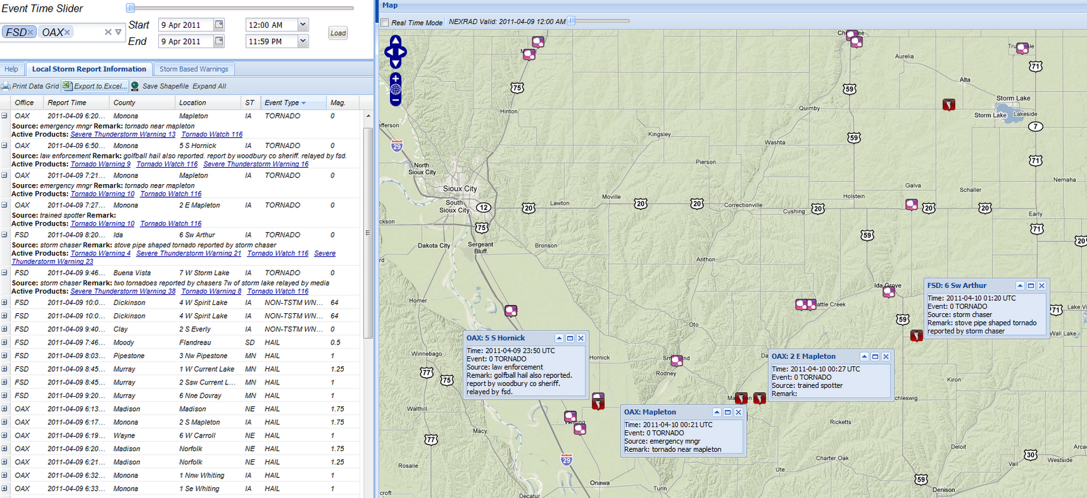Close the OAX: 5 S Hornick popup
1087x498 pixels.
point(581,338)
